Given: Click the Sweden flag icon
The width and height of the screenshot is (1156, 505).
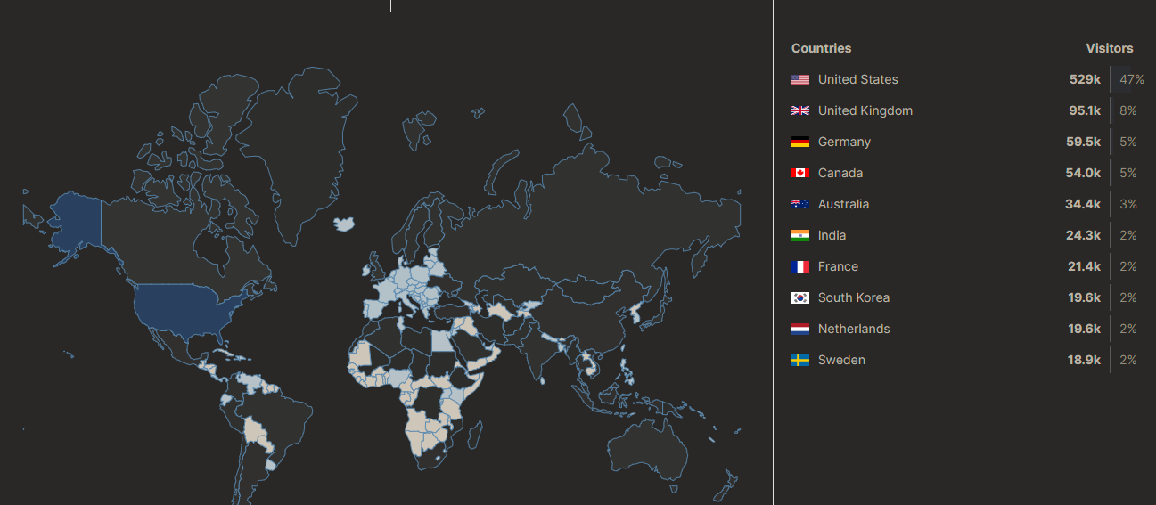Looking at the screenshot, I should click(799, 360).
